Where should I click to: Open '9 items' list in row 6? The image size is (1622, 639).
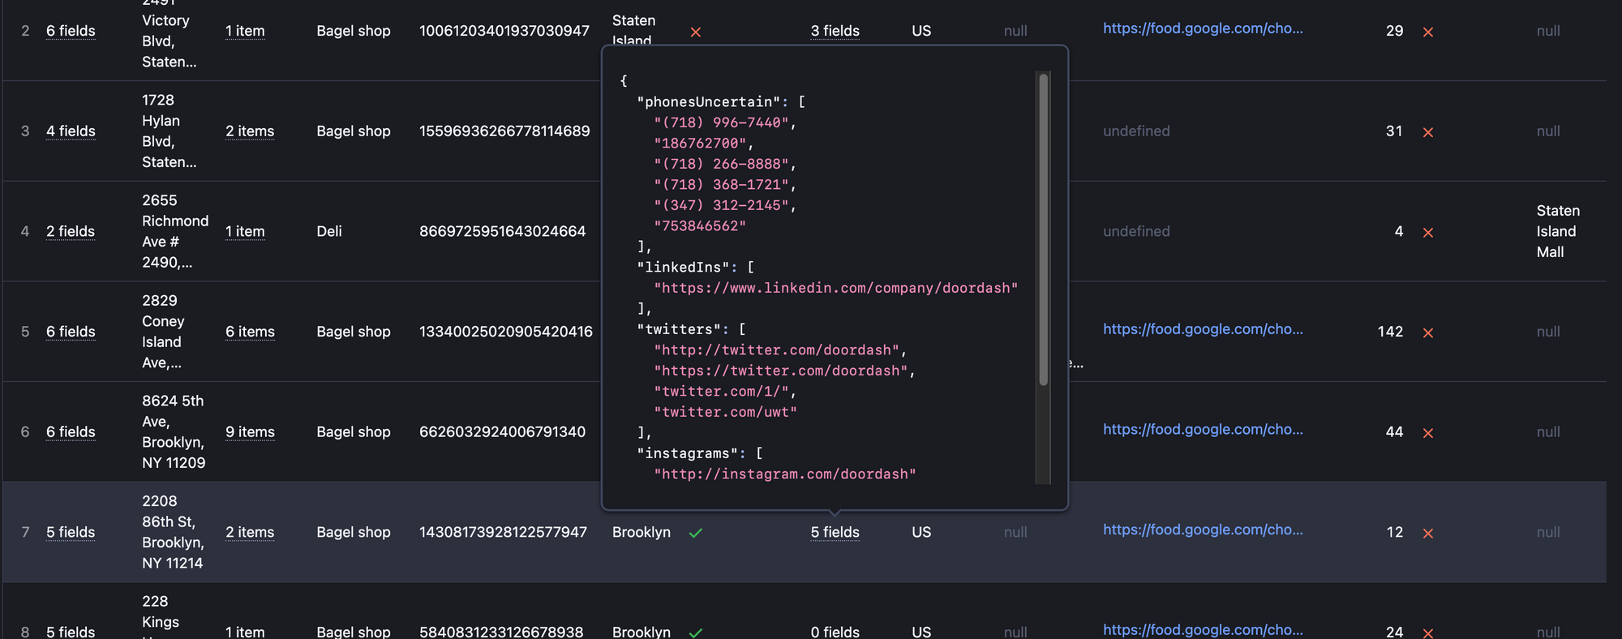[x=250, y=432]
